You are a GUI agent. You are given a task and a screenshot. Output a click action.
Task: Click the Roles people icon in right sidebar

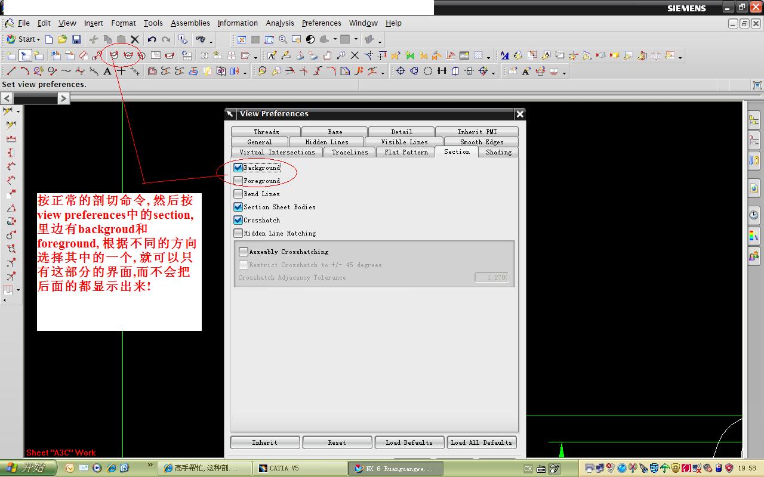(754, 257)
